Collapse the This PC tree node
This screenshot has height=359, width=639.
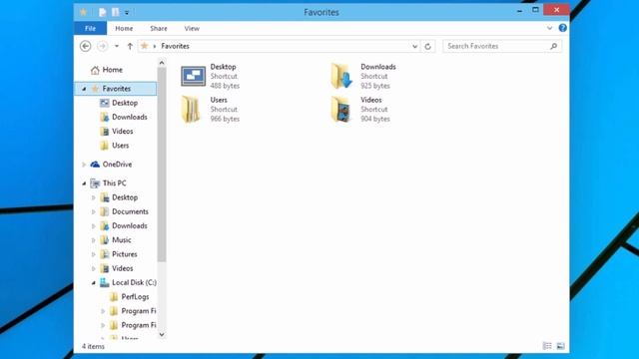(x=84, y=183)
